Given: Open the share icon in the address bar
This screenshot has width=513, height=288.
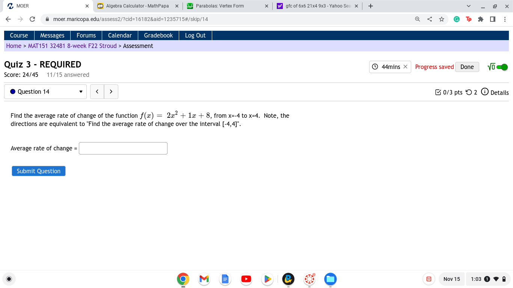Looking at the screenshot, I should (429, 19).
